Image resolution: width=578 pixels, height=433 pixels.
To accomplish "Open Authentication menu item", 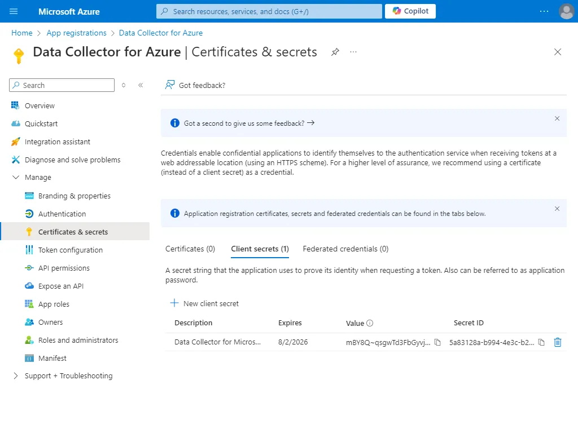I will point(62,214).
